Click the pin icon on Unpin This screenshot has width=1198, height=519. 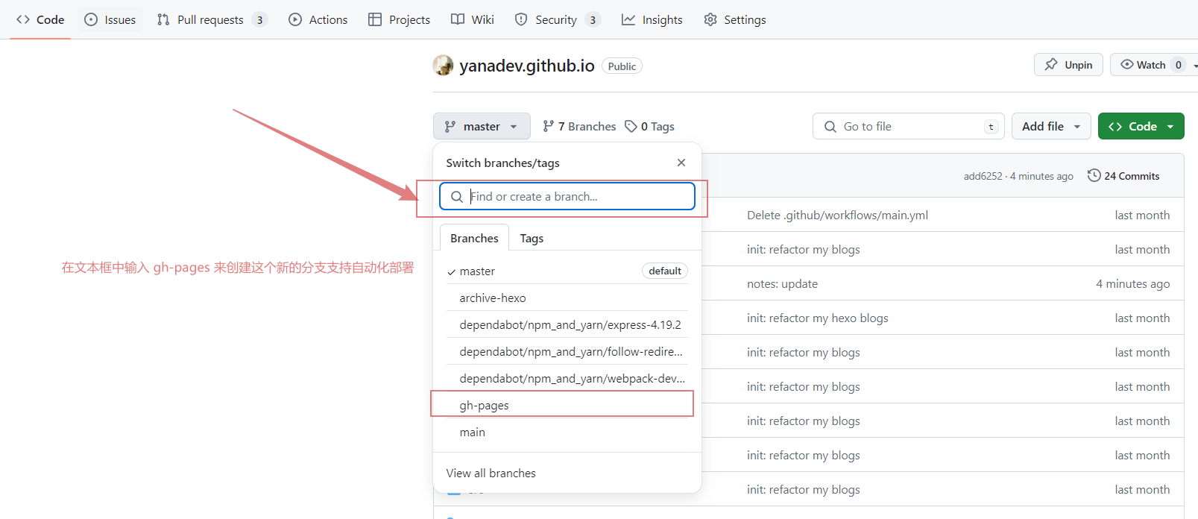(x=1051, y=64)
